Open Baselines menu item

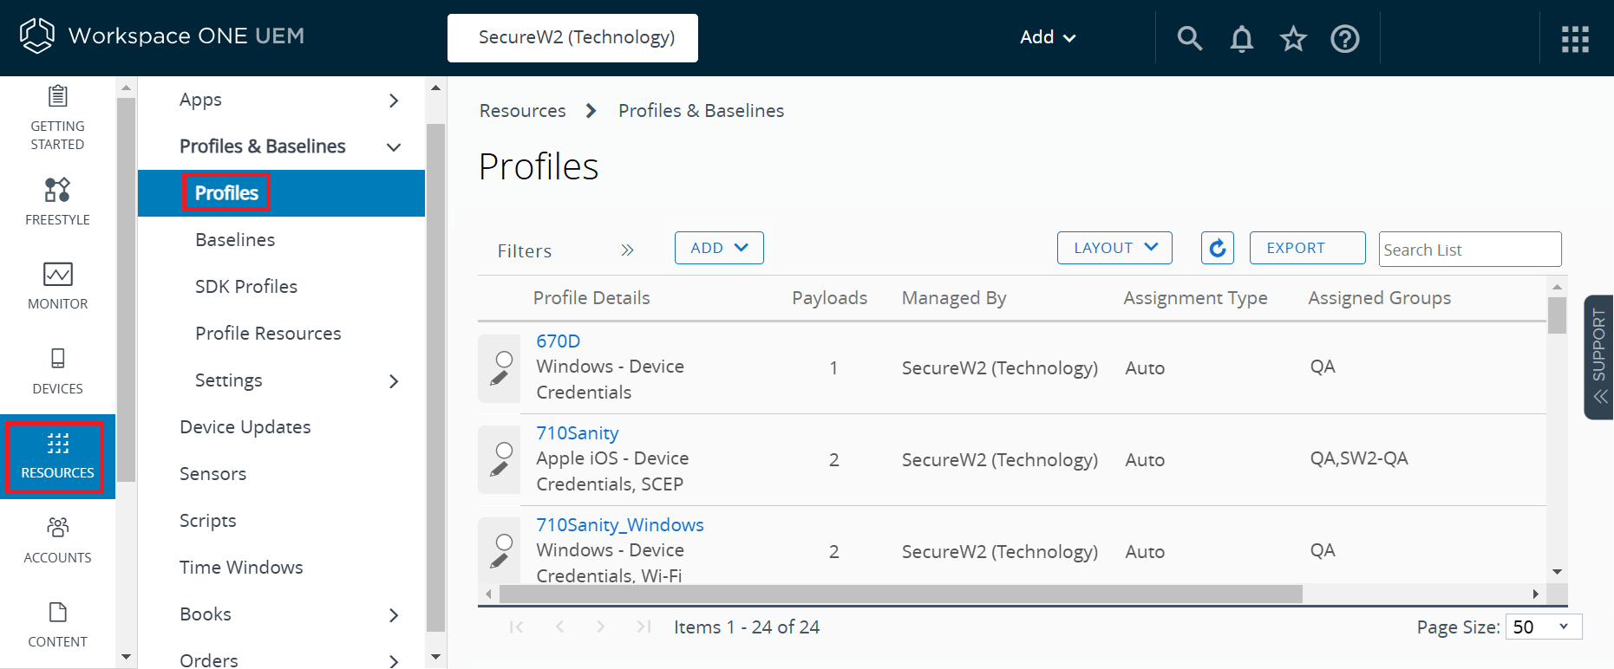[235, 240]
